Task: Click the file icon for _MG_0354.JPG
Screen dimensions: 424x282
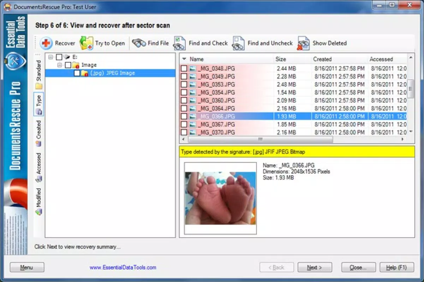Action: point(192,92)
